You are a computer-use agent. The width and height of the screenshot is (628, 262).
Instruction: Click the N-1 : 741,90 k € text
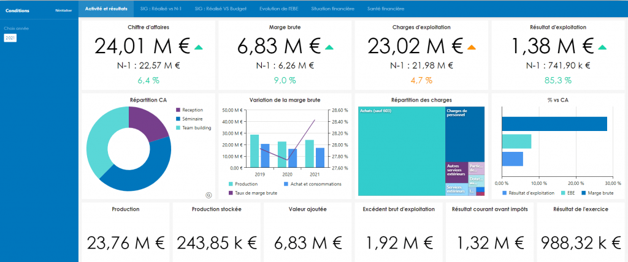click(x=558, y=65)
